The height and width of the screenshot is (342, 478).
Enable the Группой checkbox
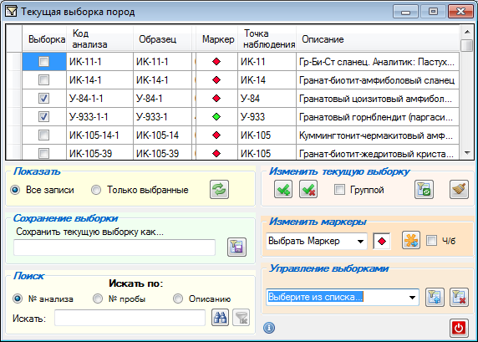click(339, 190)
